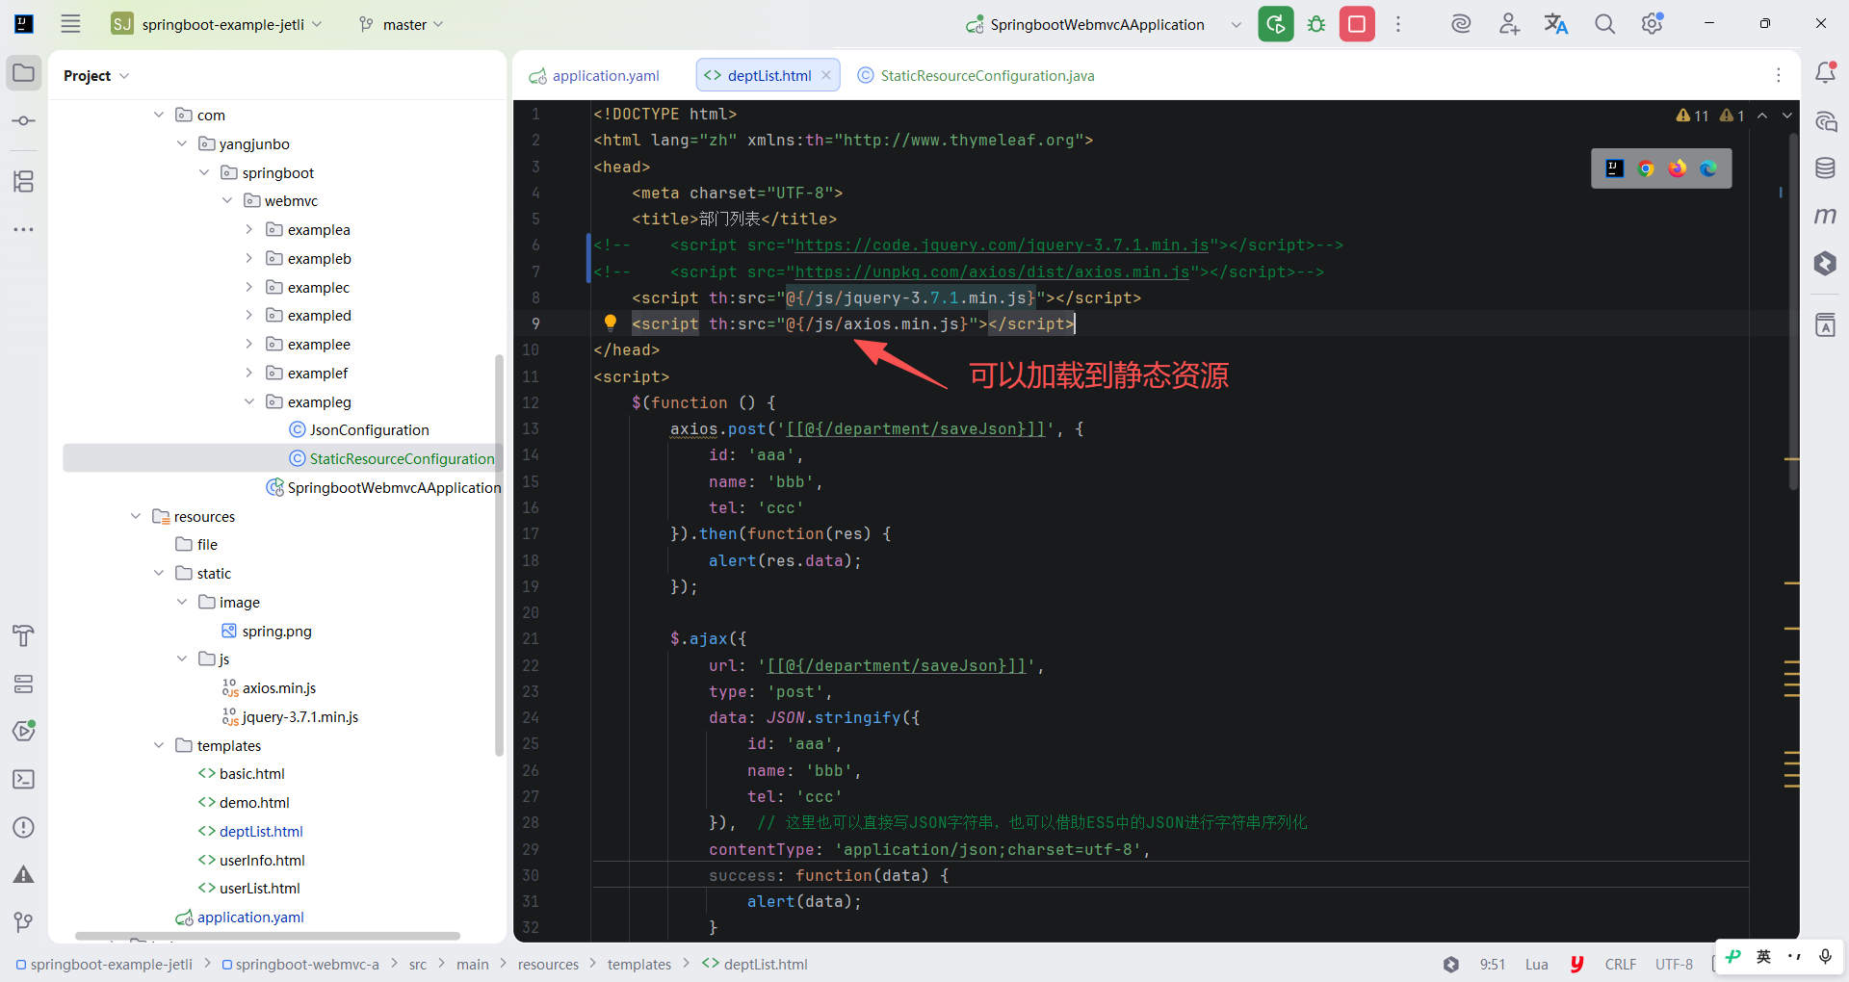1849x982 pixels.
Task: Open the Git tool window
Action: [x=24, y=922]
